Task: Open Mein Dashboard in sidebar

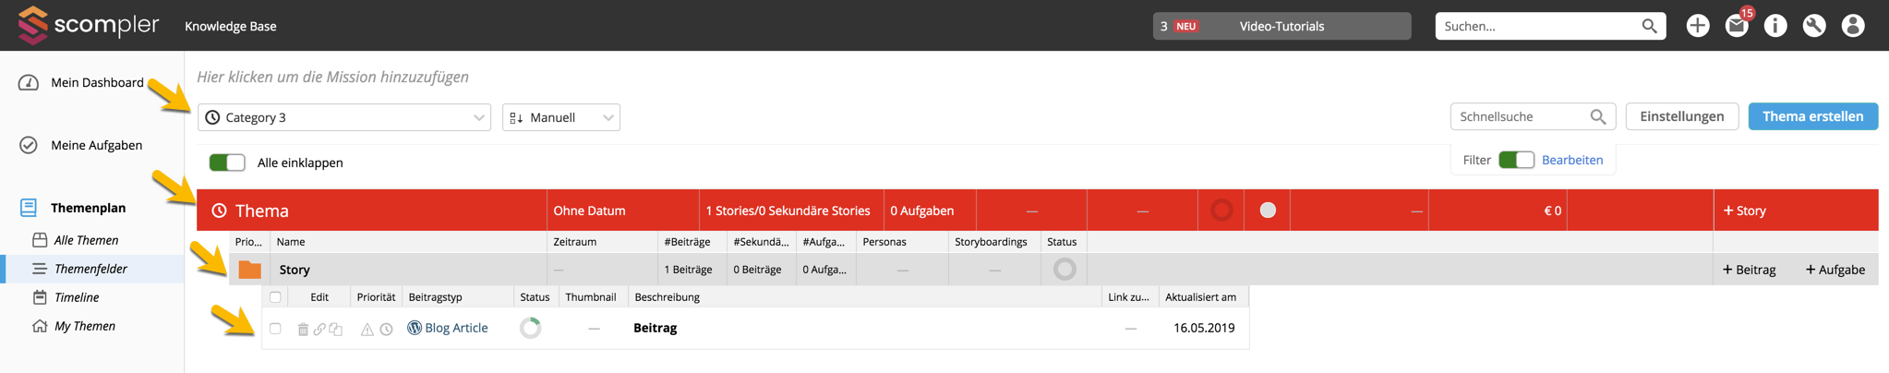Action: point(96,82)
